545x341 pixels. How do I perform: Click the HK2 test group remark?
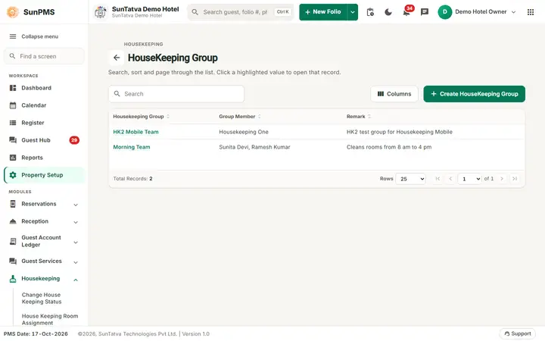point(400,132)
